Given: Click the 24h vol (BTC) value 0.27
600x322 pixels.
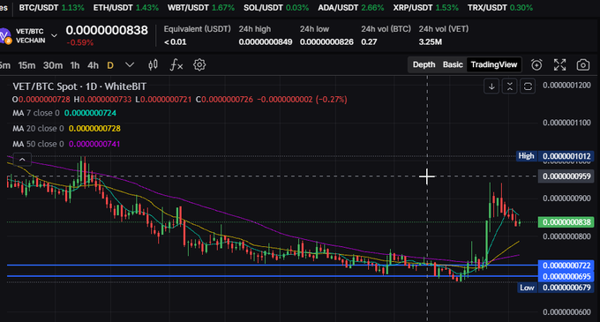Looking at the screenshot, I should 369,42.
